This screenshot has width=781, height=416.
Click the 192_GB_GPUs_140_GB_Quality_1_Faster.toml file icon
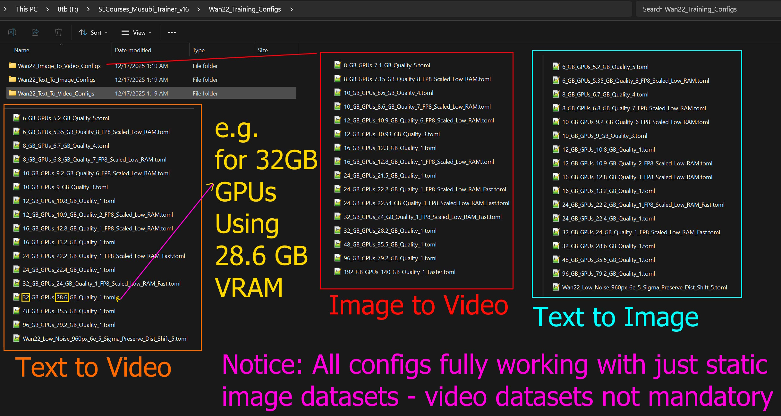tap(337, 272)
